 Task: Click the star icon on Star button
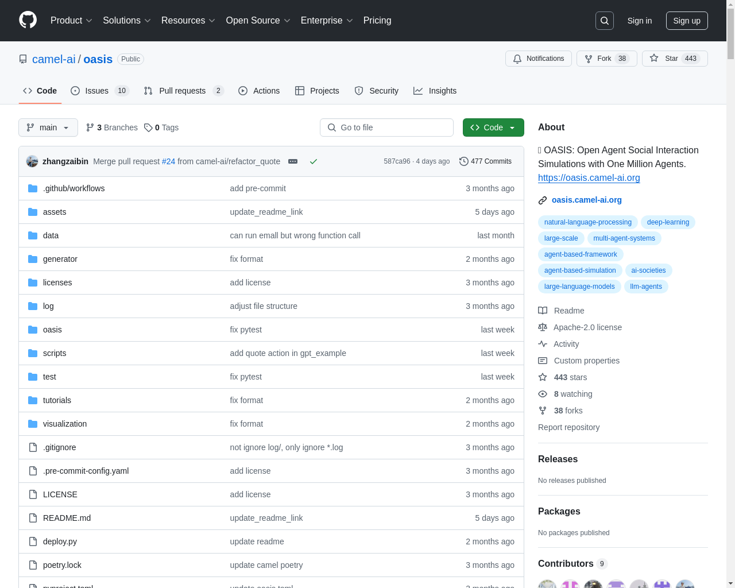pyautogui.click(x=654, y=59)
